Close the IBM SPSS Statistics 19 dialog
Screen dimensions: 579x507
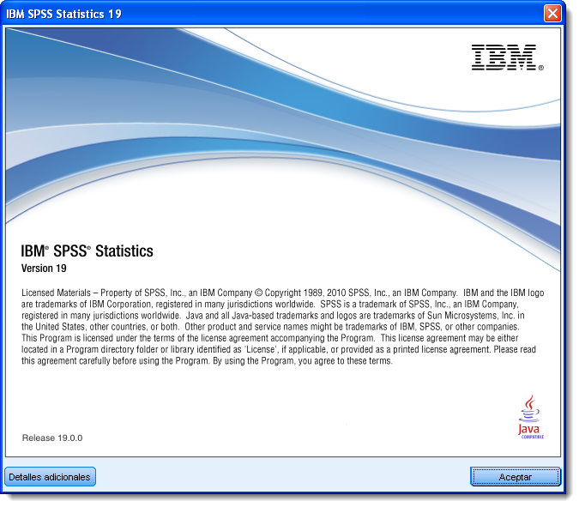552,14
